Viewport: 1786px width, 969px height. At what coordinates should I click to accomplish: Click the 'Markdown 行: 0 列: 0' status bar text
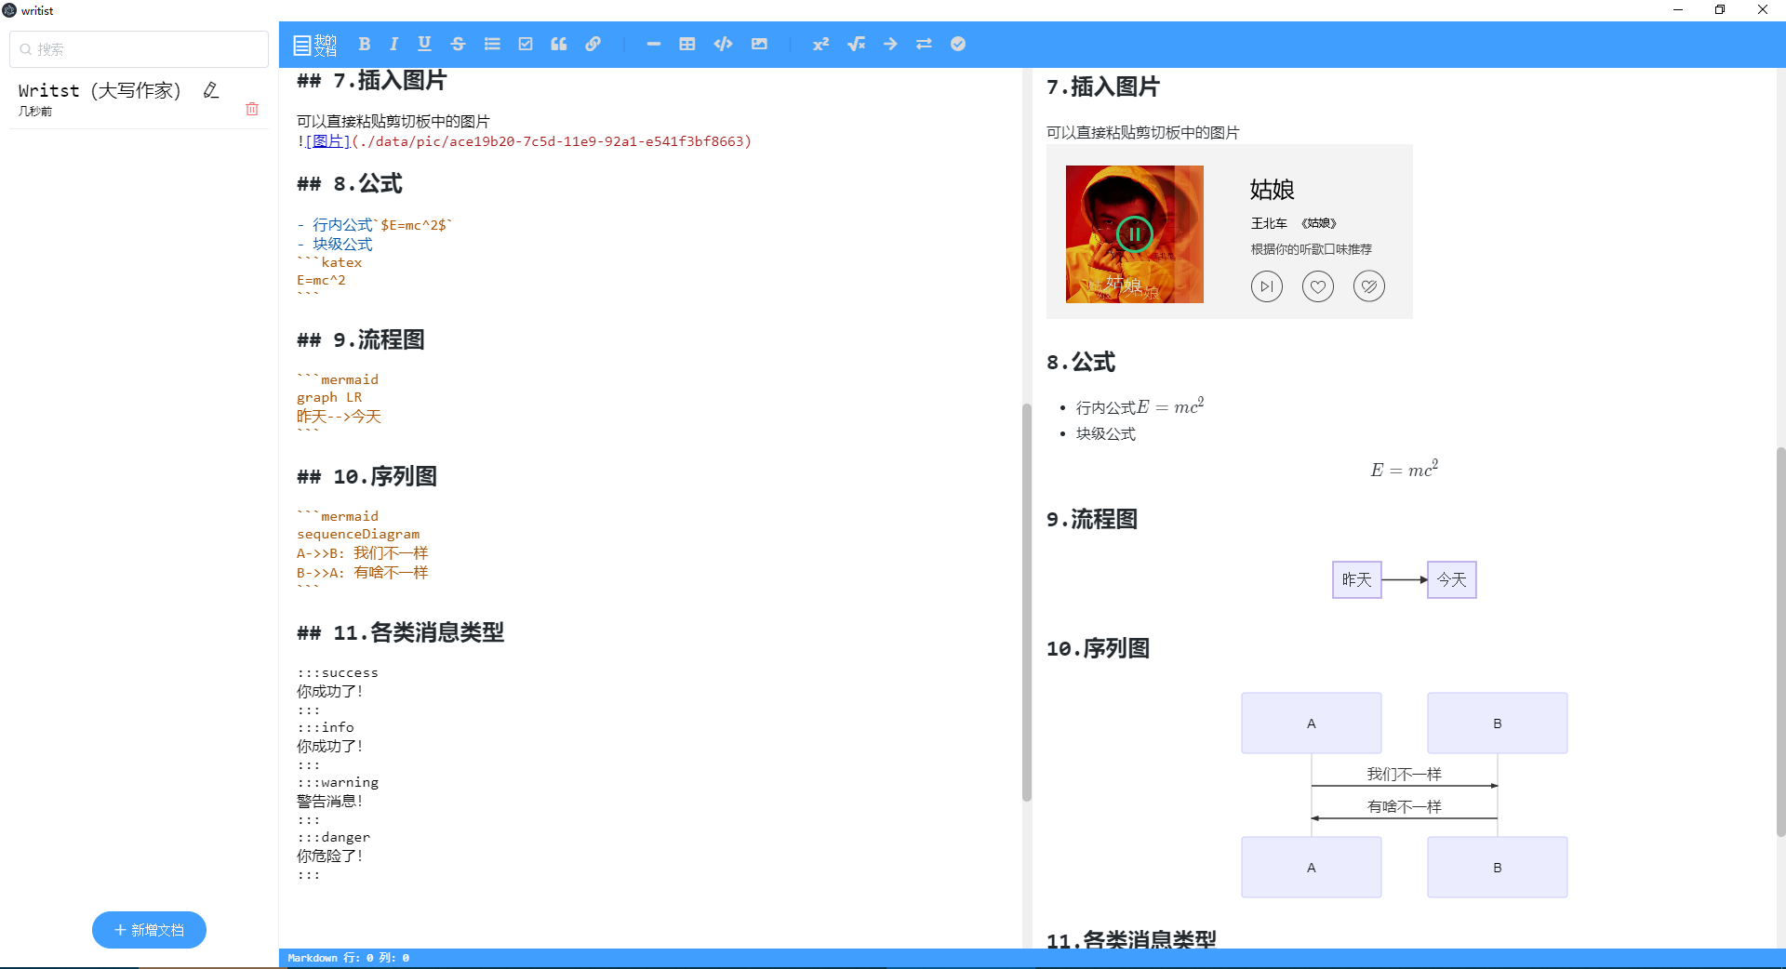coord(348,958)
